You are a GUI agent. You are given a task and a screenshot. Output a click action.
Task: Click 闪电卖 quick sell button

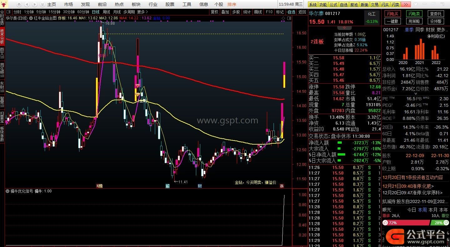tap(414, 14)
